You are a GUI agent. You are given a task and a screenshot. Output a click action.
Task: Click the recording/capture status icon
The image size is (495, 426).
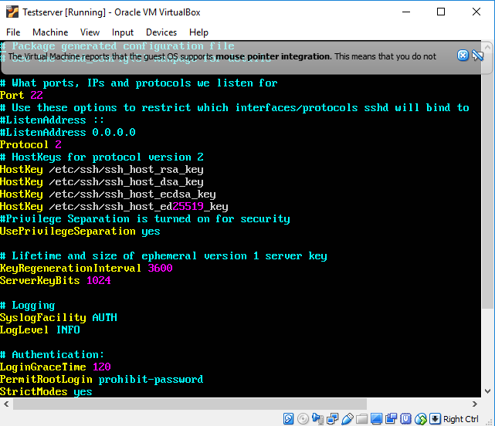[x=391, y=419]
